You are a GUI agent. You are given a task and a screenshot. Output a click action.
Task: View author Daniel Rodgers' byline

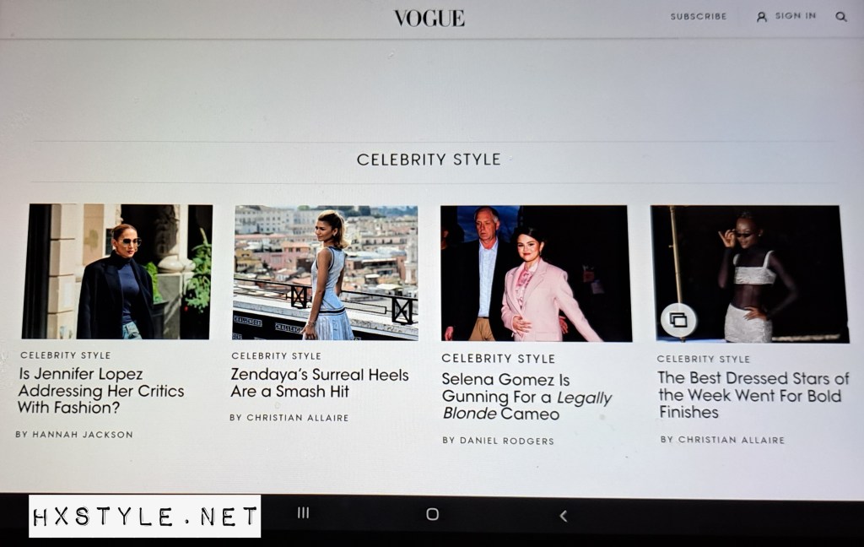(x=498, y=441)
